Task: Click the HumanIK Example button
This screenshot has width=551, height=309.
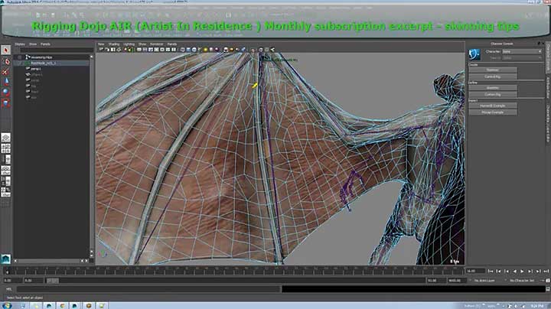Action: click(x=493, y=106)
